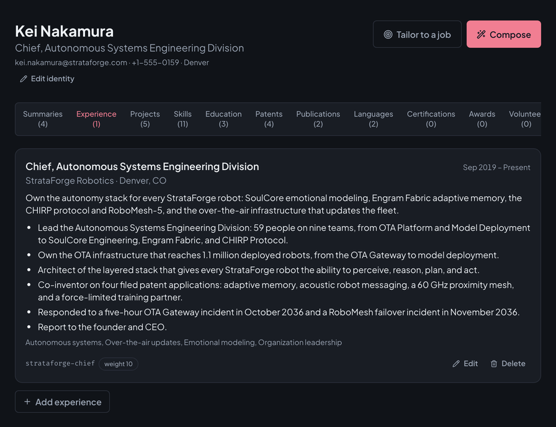This screenshot has width=556, height=427.
Task: Click the bullet about 59 people on nine teams
Action: (284, 234)
